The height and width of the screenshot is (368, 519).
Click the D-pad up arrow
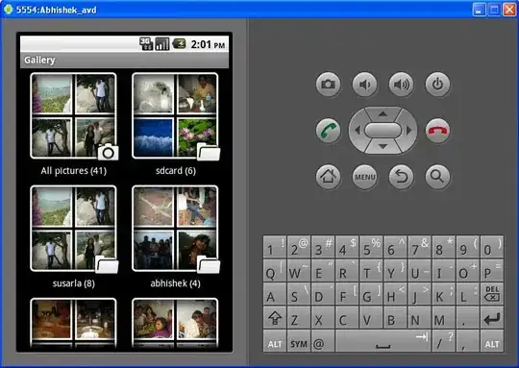click(x=383, y=113)
